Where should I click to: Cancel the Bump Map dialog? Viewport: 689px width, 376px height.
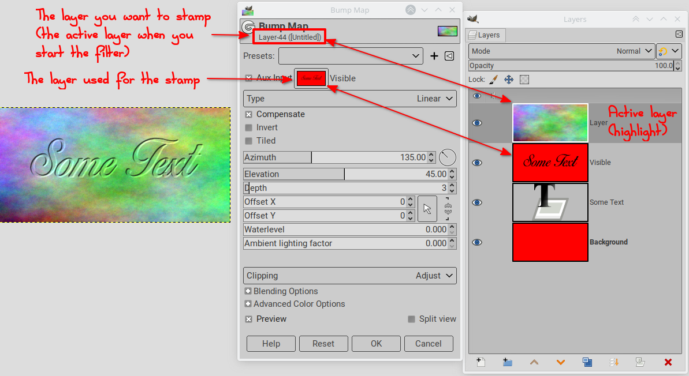429,344
